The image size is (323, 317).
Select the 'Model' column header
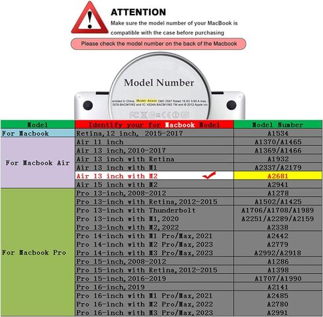click(x=38, y=125)
